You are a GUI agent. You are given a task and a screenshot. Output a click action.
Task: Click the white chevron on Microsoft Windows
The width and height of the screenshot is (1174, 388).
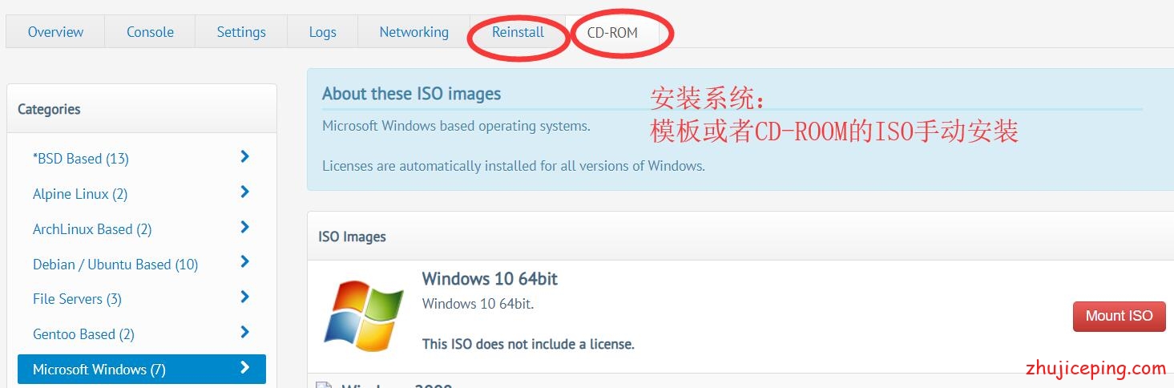(245, 368)
